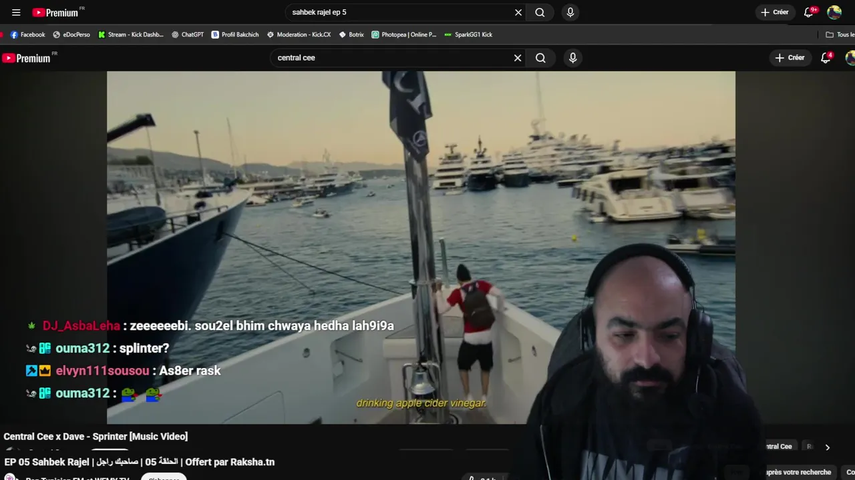Open the ChatGPT bookmark
Screen dimensions: 855x480
coord(188,35)
